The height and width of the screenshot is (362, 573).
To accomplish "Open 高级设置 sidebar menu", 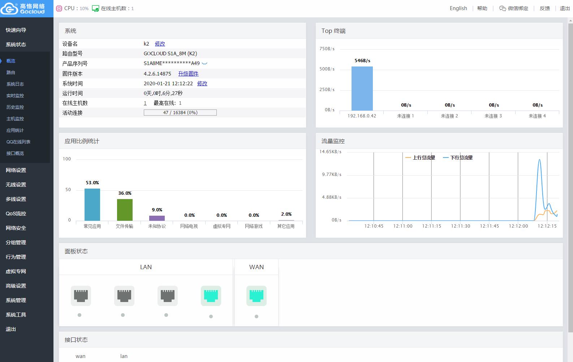I will click(16, 286).
